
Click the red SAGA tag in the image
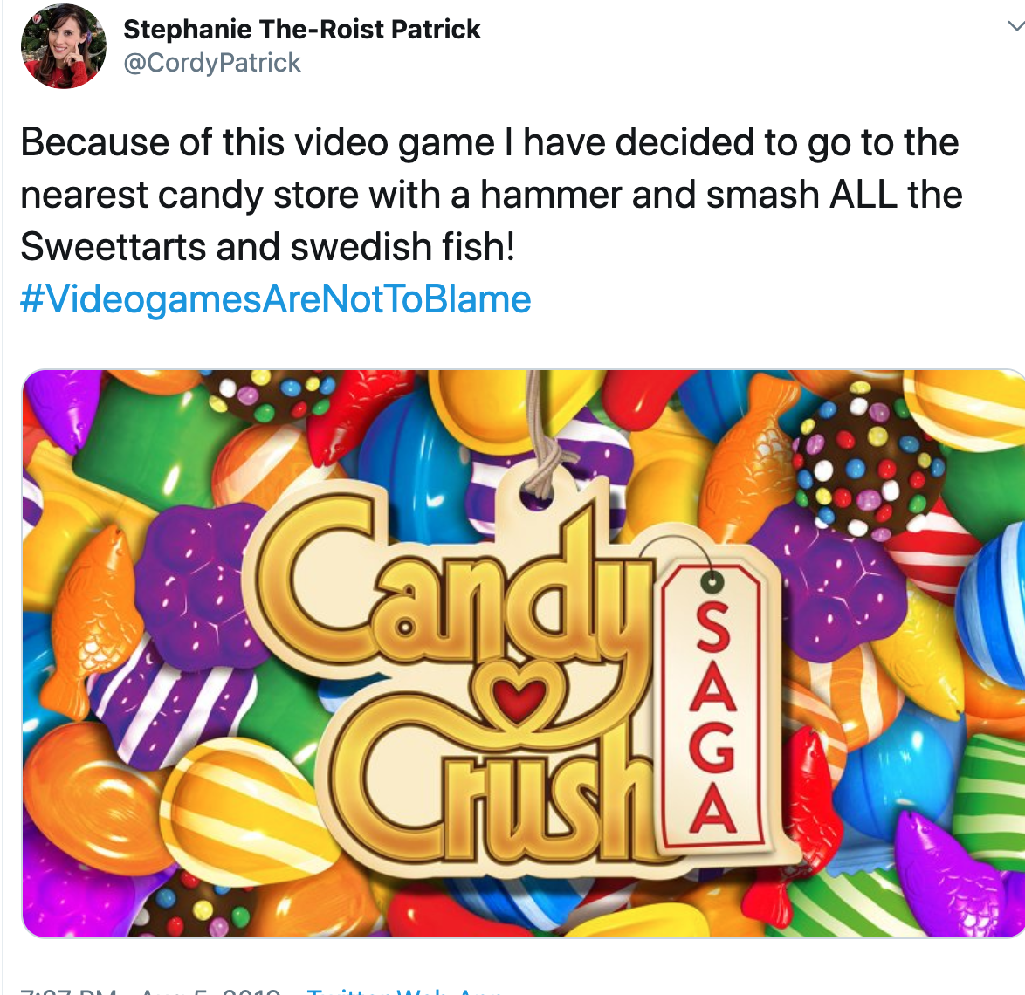tap(712, 710)
